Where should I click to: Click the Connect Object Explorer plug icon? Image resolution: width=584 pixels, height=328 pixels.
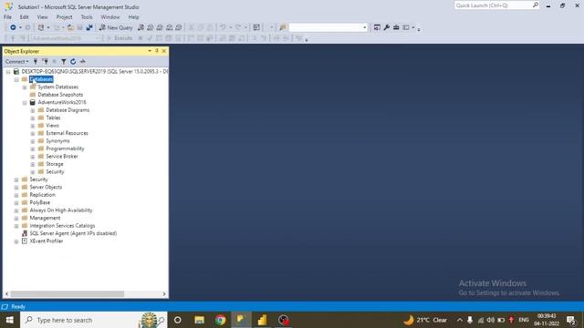[36, 61]
